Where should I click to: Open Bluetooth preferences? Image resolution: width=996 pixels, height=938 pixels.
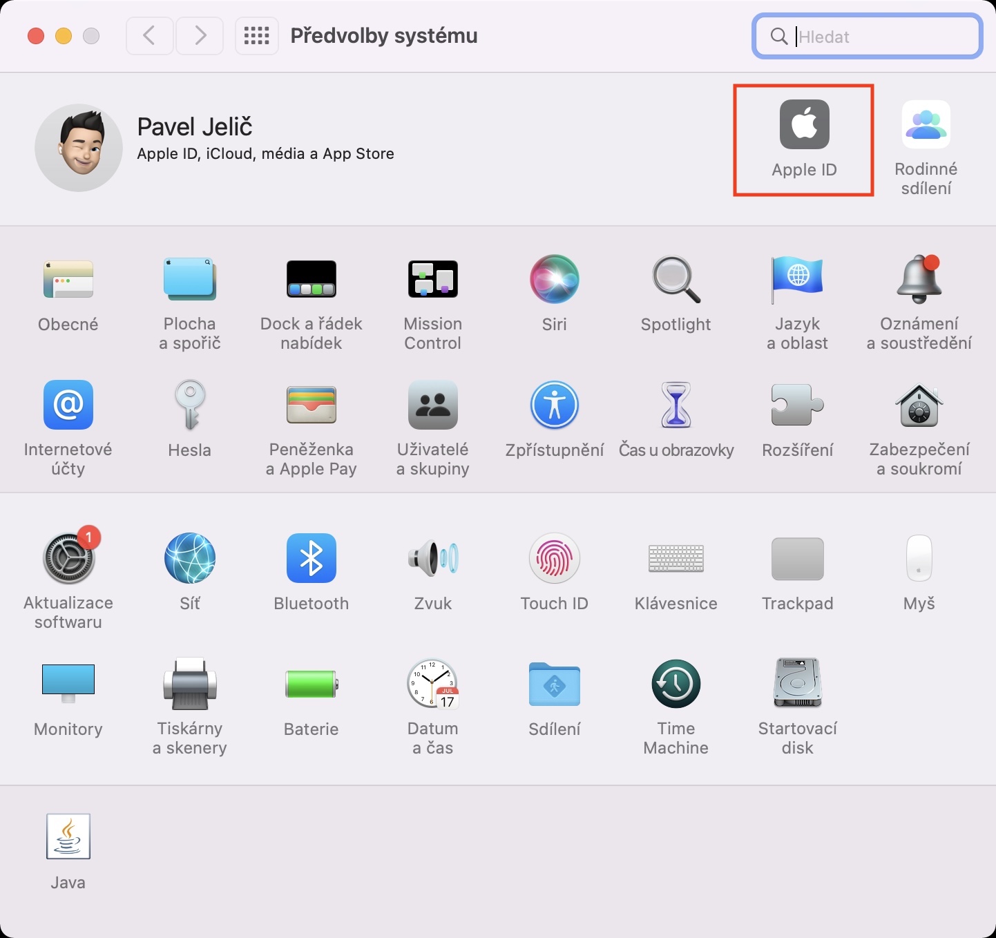click(312, 573)
